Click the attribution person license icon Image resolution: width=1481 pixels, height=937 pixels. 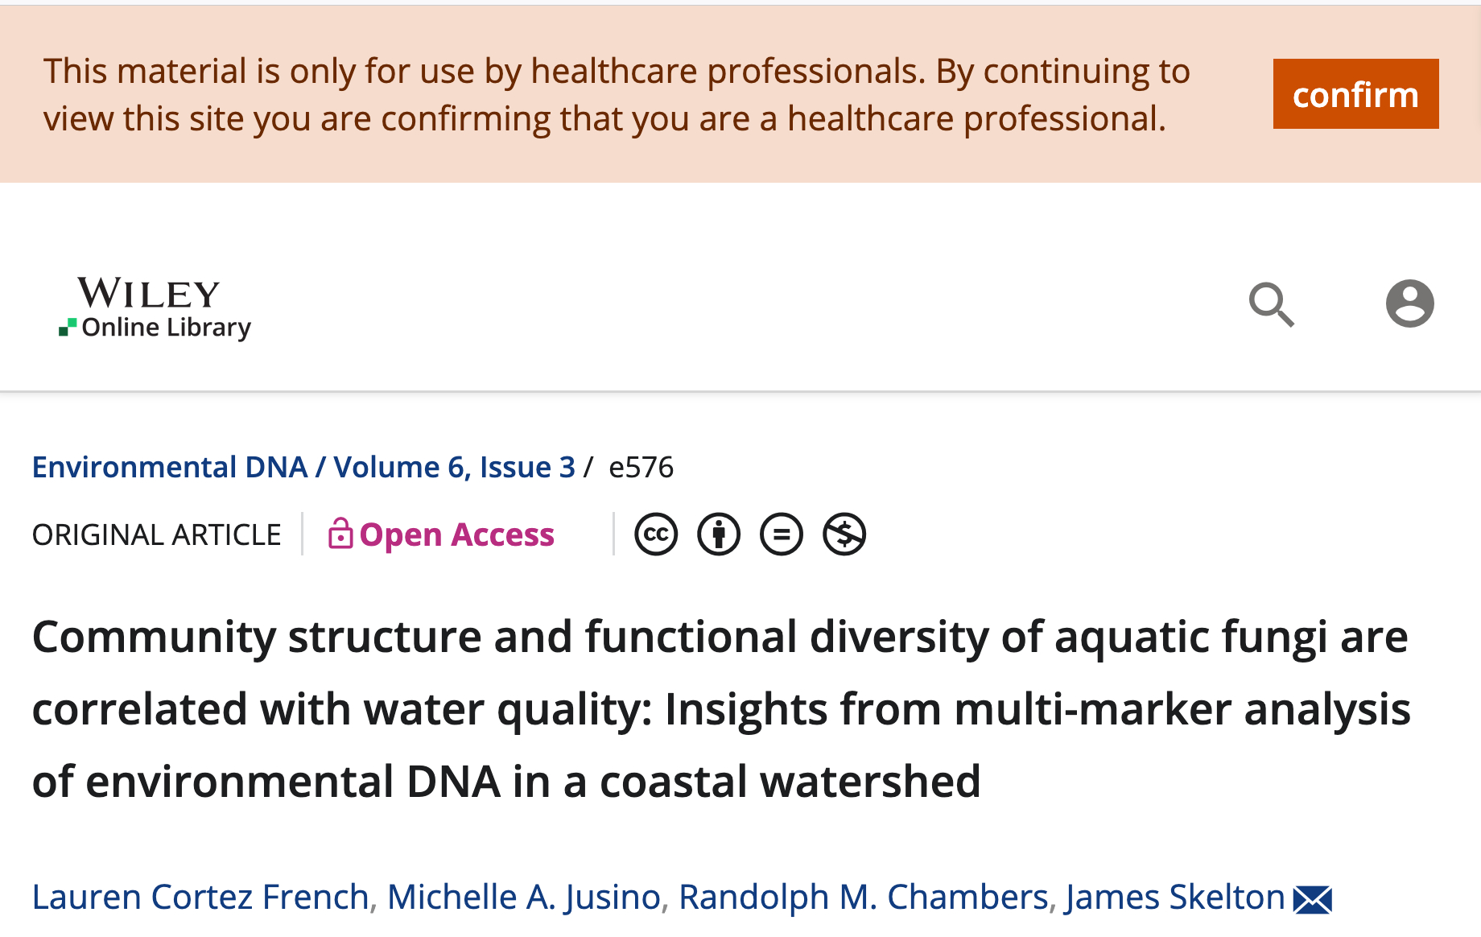[719, 535]
